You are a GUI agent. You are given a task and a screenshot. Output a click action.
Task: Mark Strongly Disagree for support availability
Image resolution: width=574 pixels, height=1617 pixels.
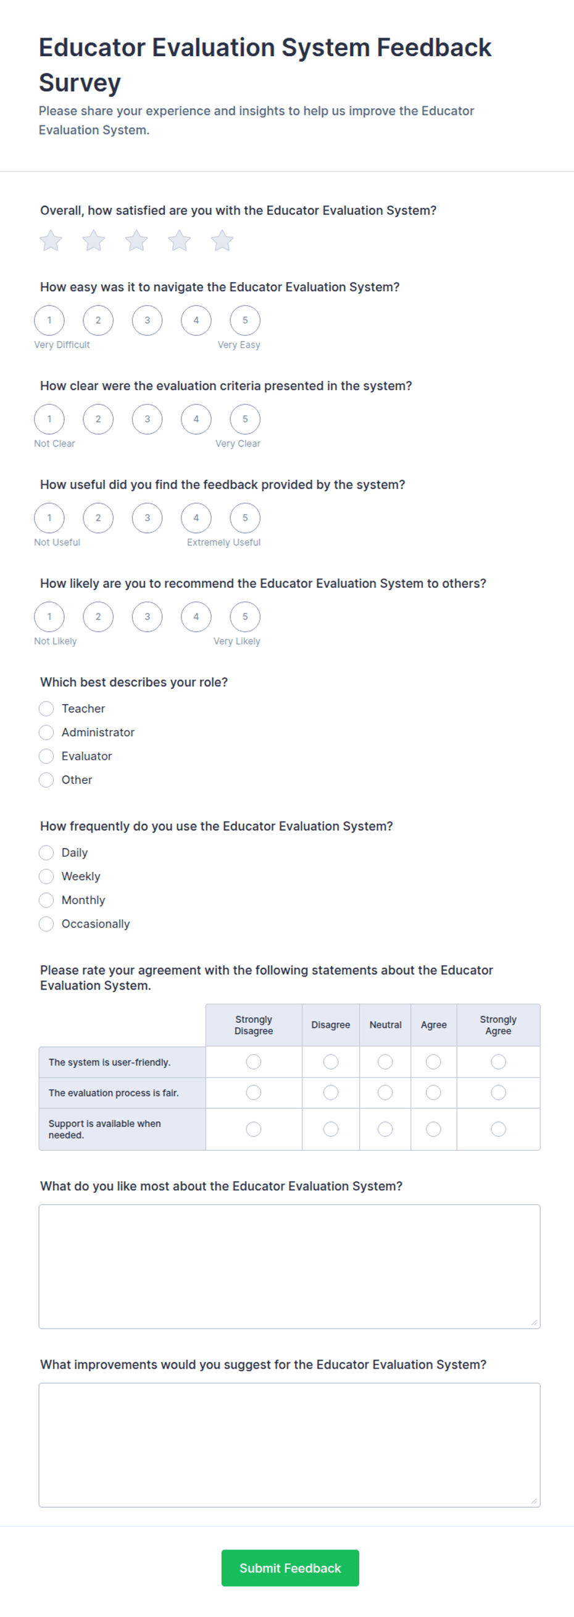(x=254, y=1129)
